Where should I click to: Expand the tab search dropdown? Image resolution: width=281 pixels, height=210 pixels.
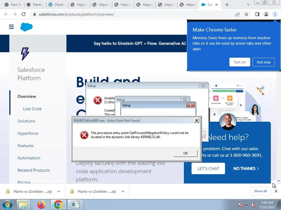click(248, 5)
